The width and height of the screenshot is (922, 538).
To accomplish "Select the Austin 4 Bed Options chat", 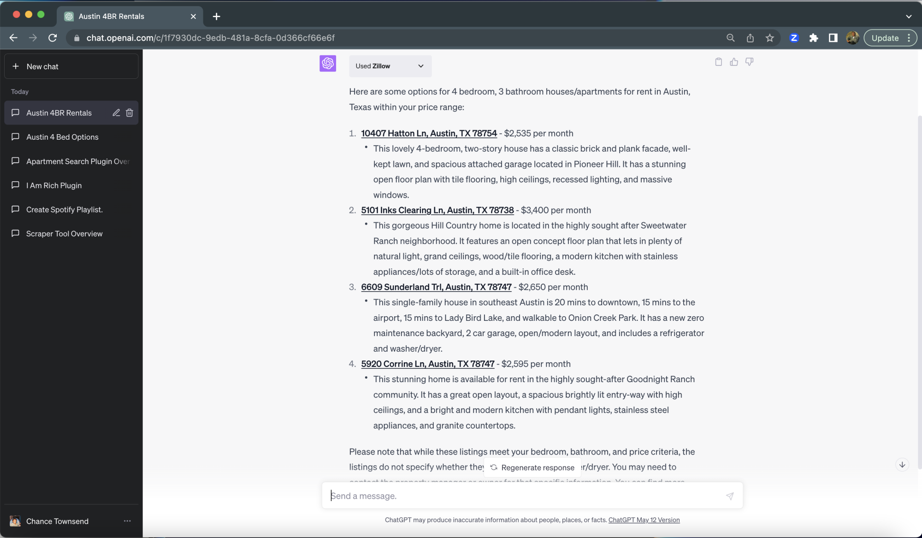I will click(x=63, y=137).
